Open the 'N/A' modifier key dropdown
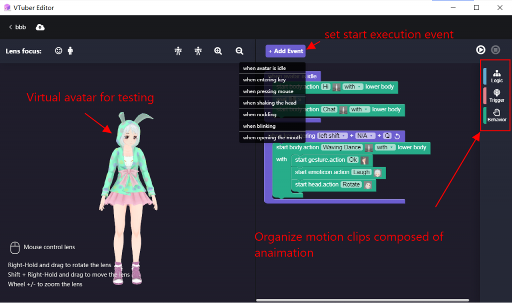This screenshot has width=512, height=303. point(364,136)
